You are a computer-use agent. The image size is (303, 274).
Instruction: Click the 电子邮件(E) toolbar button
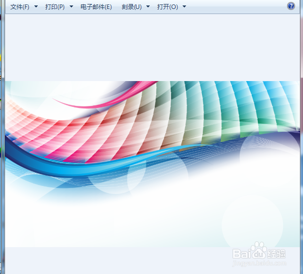[96, 7]
